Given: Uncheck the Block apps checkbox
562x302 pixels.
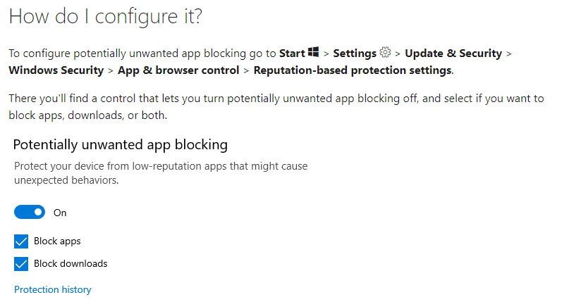Looking at the screenshot, I should (x=20, y=241).
